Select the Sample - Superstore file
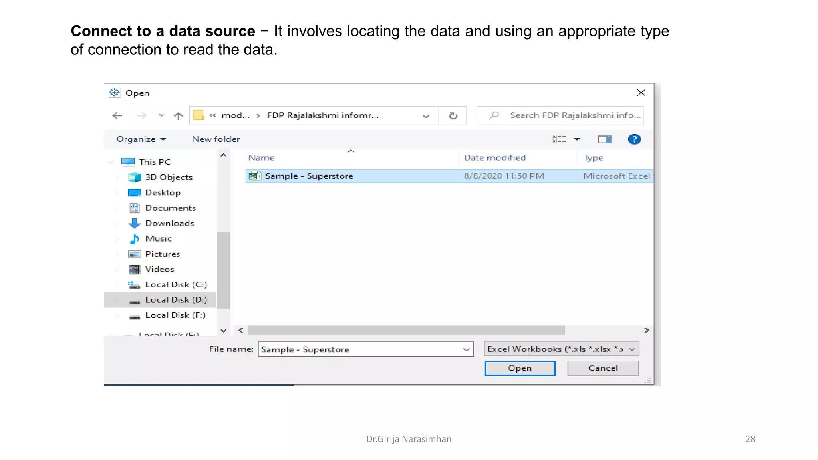Image resolution: width=818 pixels, height=460 pixels. click(x=449, y=176)
